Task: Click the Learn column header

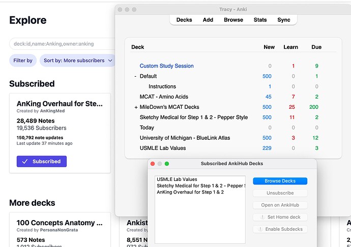Action: [x=291, y=47]
